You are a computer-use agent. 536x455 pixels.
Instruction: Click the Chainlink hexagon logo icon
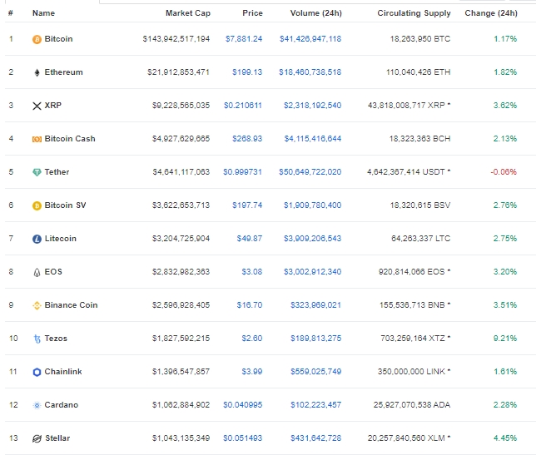pos(37,372)
